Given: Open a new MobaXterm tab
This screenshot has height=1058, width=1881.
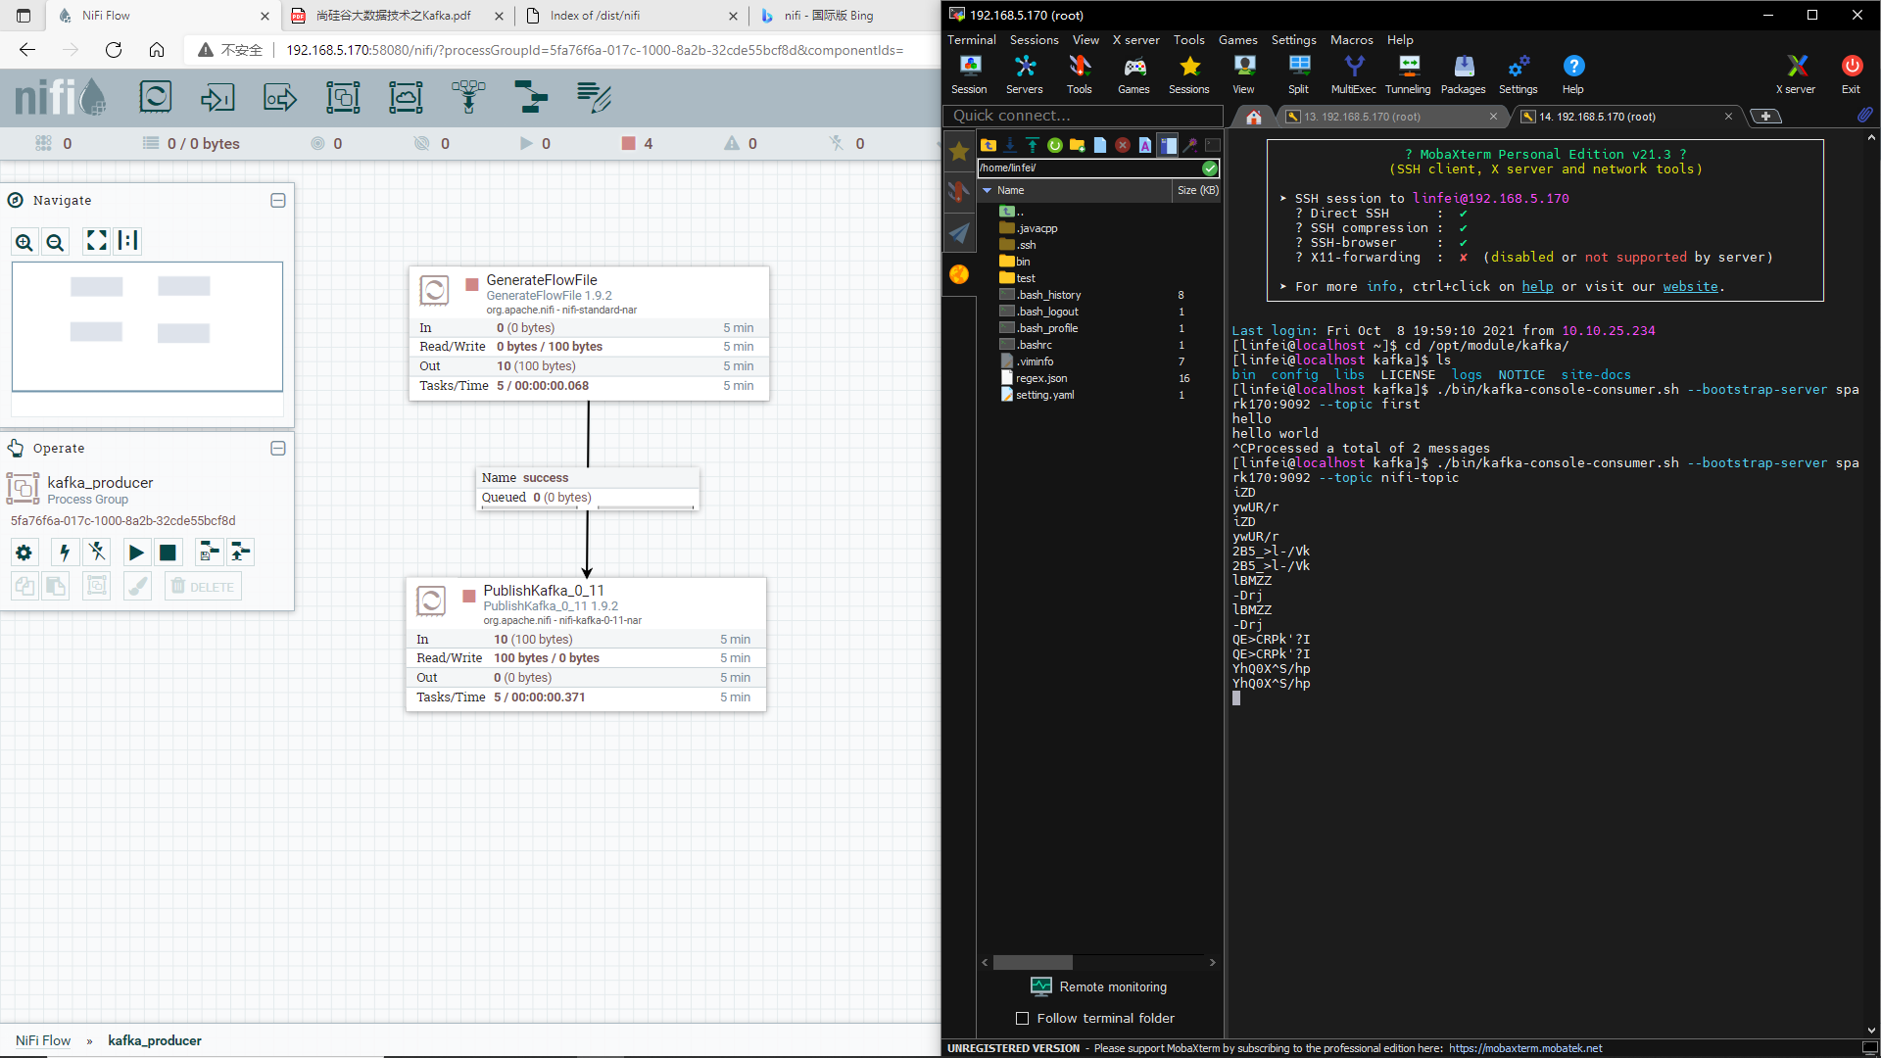Looking at the screenshot, I should point(1765,117).
